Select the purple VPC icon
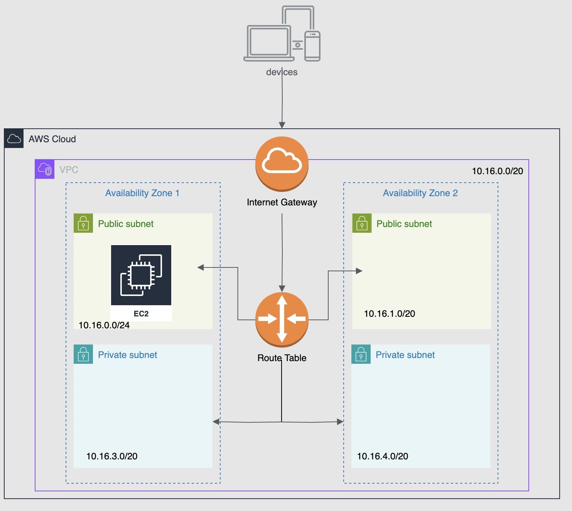The width and height of the screenshot is (572, 511). (45, 169)
